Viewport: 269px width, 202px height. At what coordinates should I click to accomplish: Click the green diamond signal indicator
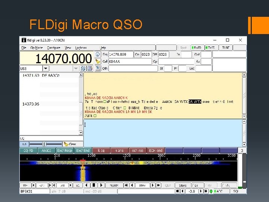(211, 191)
